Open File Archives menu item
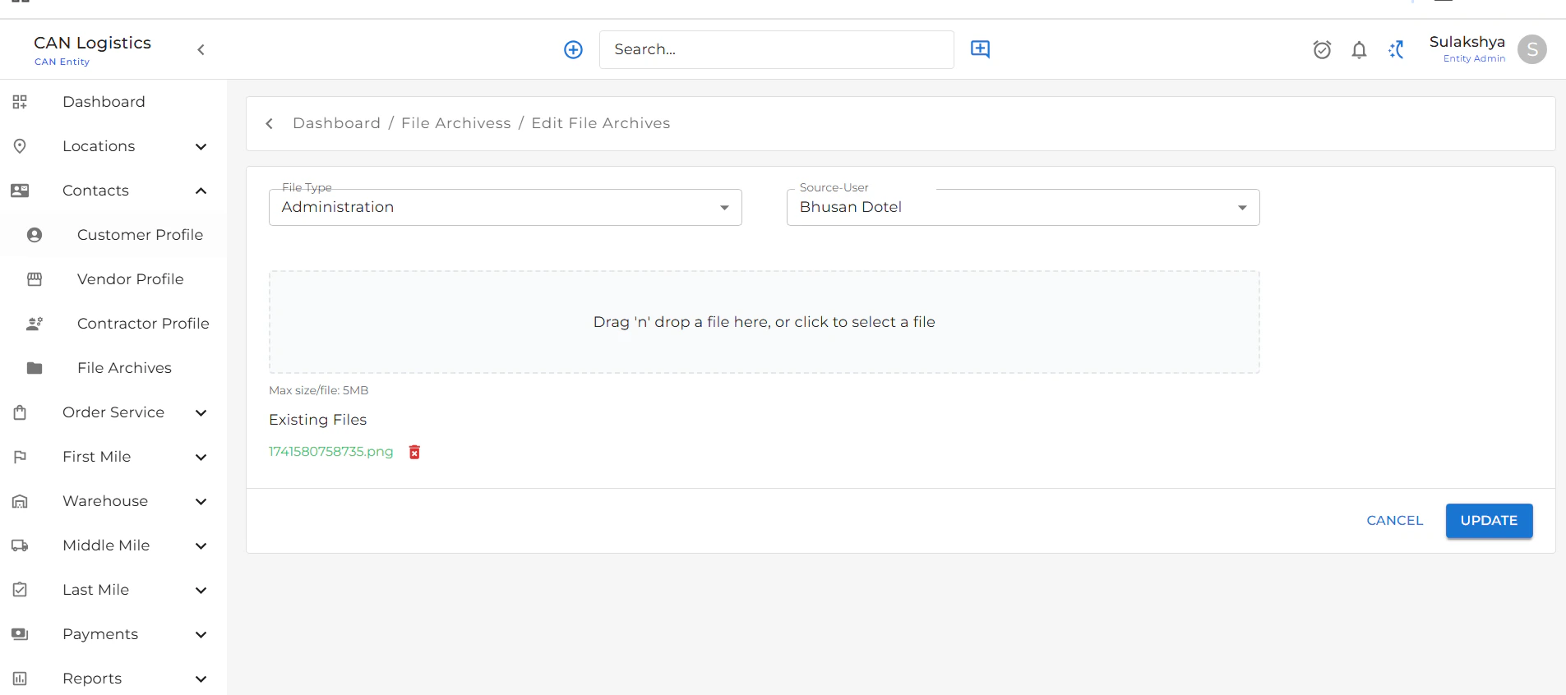Screen dimensions: 1566x695 [124, 368]
